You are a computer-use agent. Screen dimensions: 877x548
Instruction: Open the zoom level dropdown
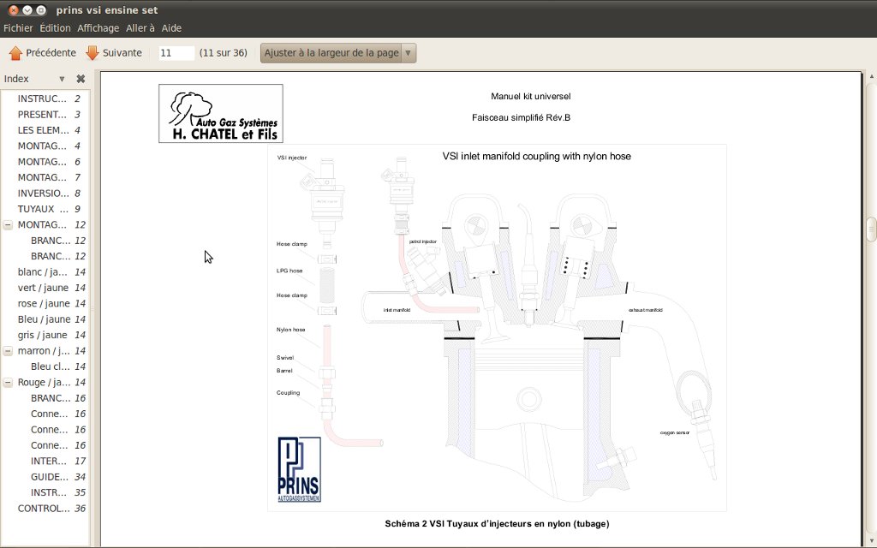pos(408,53)
